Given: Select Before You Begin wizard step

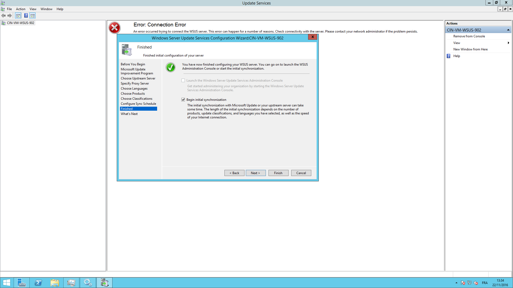Looking at the screenshot, I should coord(133,64).
